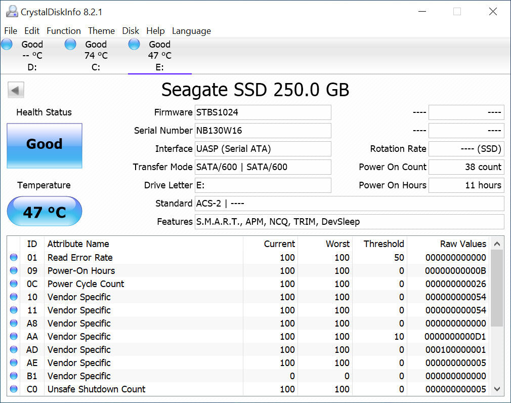Click the Firmware field STBS1024

point(263,112)
